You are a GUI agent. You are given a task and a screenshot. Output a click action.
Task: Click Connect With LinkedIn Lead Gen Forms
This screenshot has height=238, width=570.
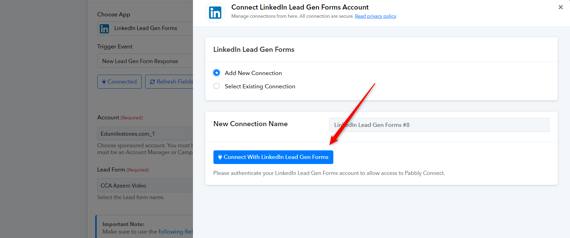pyautogui.click(x=273, y=157)
